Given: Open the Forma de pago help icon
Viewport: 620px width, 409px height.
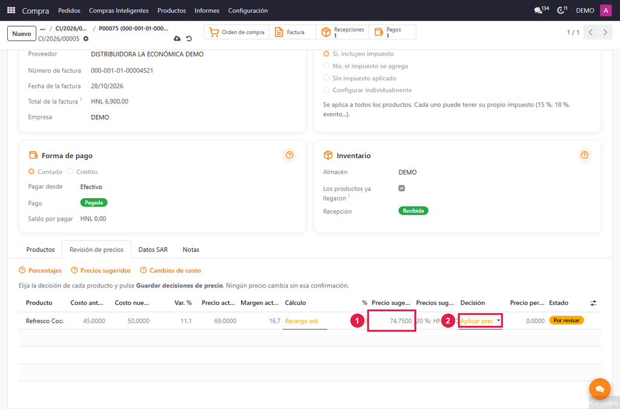Looking at the screenshot, I should [289, 155].
